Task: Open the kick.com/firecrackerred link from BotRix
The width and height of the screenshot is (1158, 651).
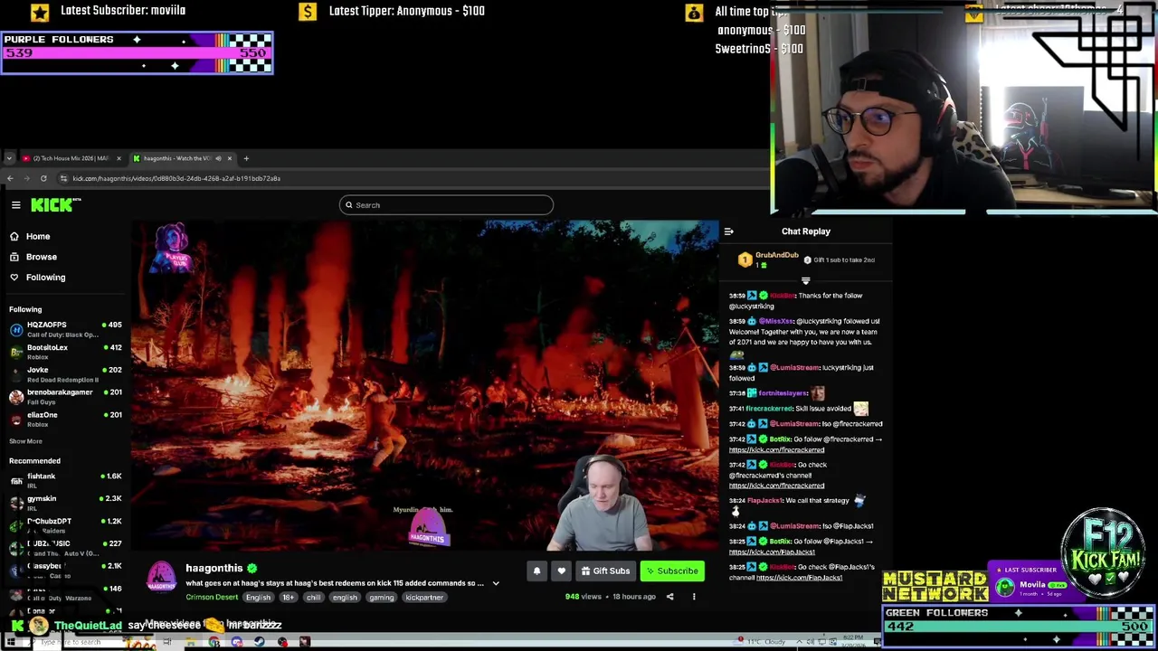Action: 776,450
